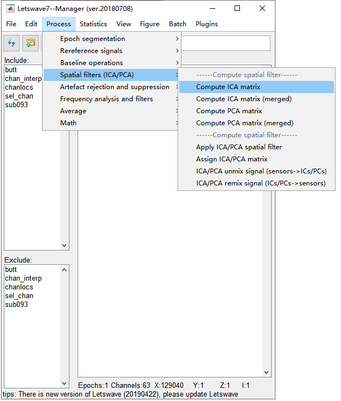Image resolution: width=341 pixels, height=401 pixels.
Task: Choose Assign ICA/PCA matrix
Action: (256, 159)
